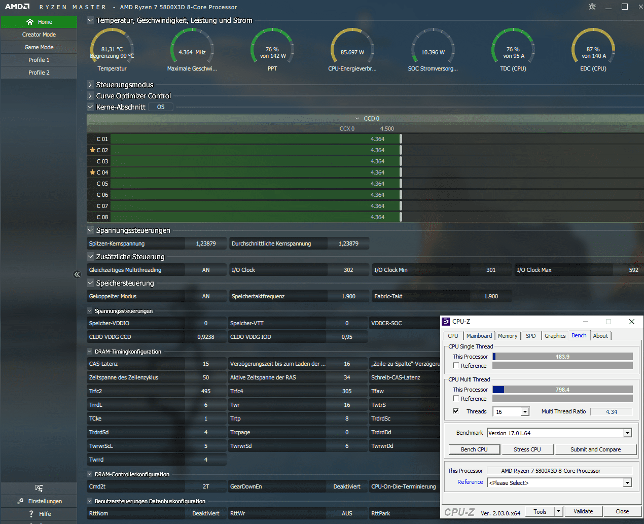Click Submit and Compare in CPU-Z
Screen dimensions: 644x524
pos(596,449)
